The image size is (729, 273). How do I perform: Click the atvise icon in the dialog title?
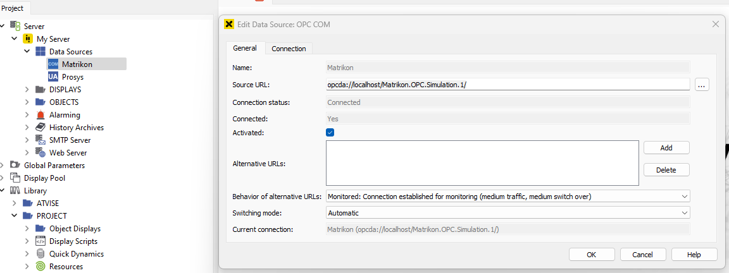coord(228,24)
